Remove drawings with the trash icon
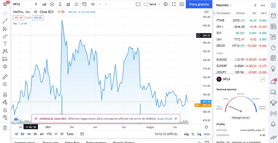 point(5,128)
